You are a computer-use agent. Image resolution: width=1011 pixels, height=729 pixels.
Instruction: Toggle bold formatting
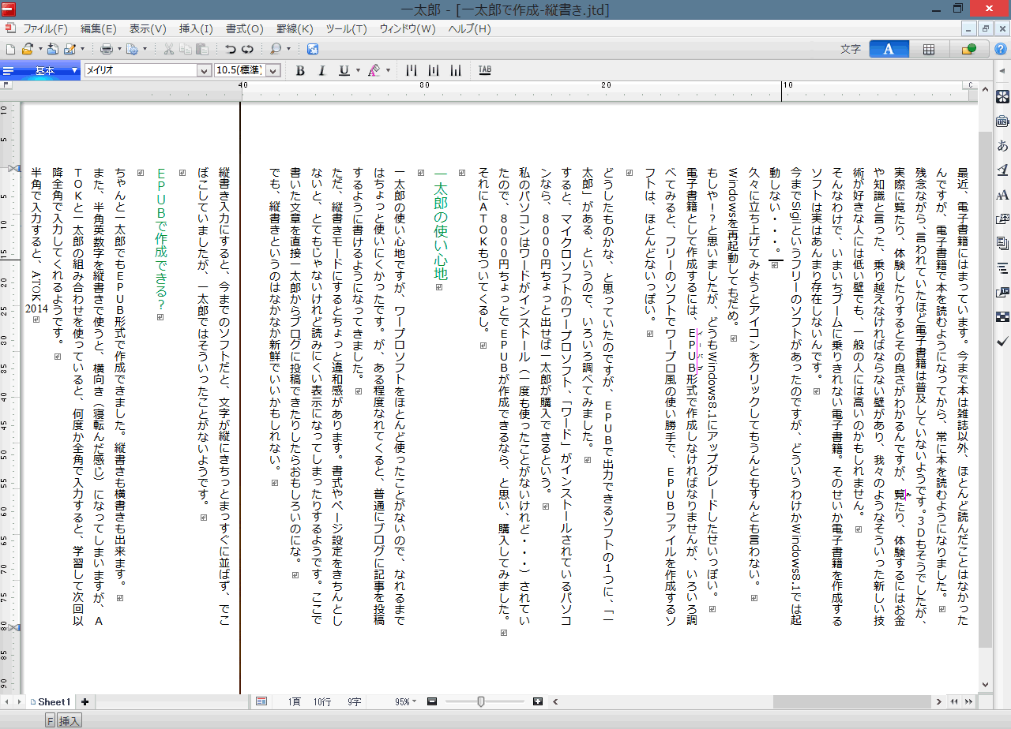300,70
